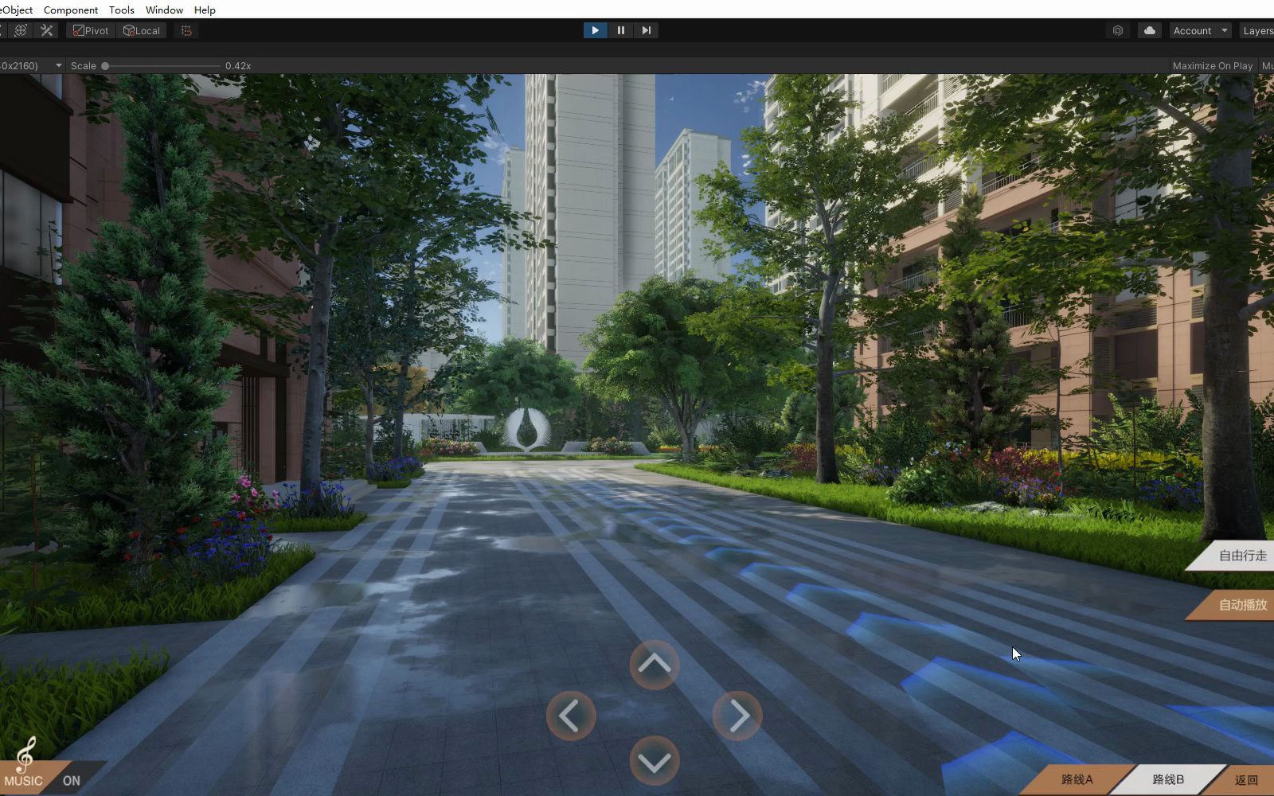Open the Component menu
The height and width of the screenshot is (796, 1274).
70,10
